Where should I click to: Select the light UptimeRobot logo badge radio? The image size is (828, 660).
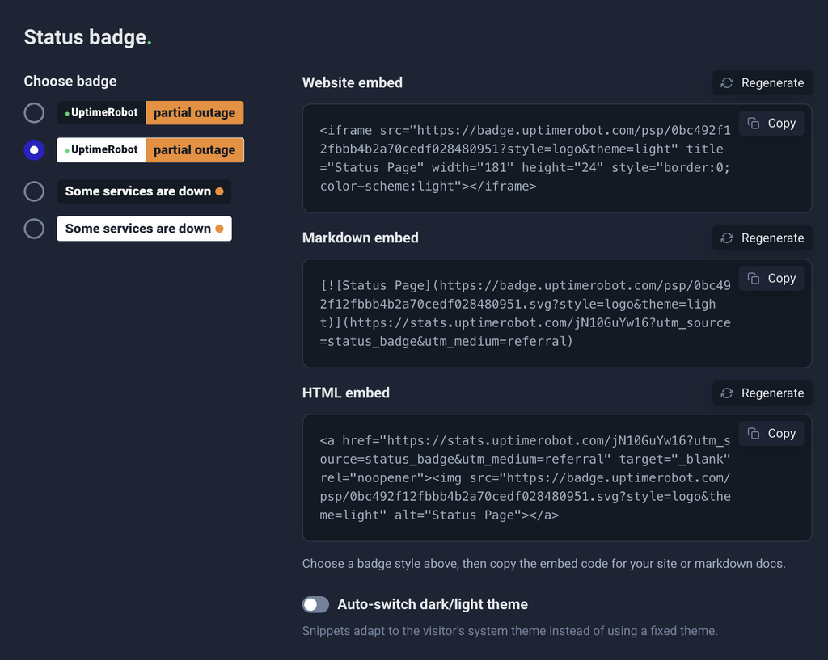(x=34, y=149)
